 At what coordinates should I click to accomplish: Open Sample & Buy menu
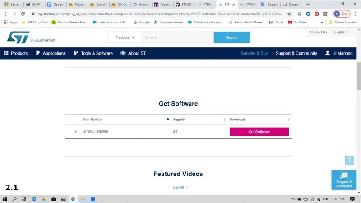pos(254,53)
